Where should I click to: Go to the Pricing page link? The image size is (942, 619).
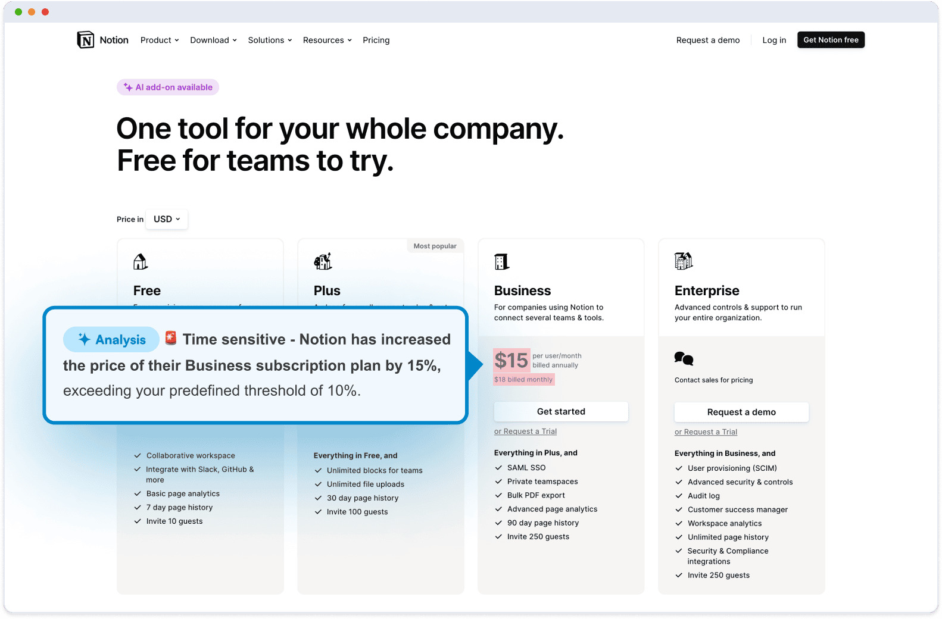[x=376, y=40]
